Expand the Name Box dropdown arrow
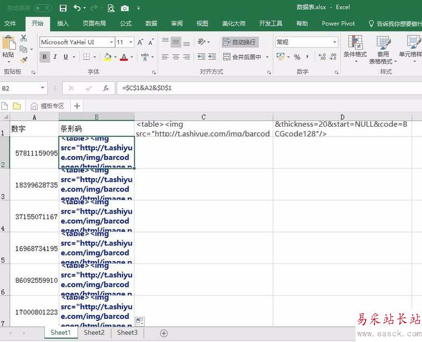The width and height of the screenshot is (422, 342). click(x=43, y=88)
